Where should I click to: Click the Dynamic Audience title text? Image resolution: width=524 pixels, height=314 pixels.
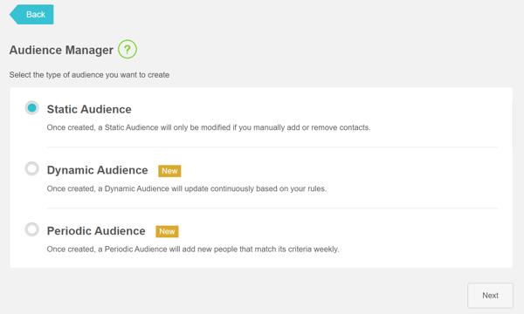pyautogui.click(x=97, y=170)
